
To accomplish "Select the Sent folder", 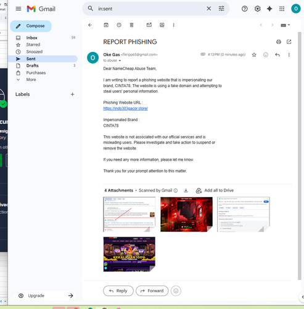I will (x=43, y=59).
